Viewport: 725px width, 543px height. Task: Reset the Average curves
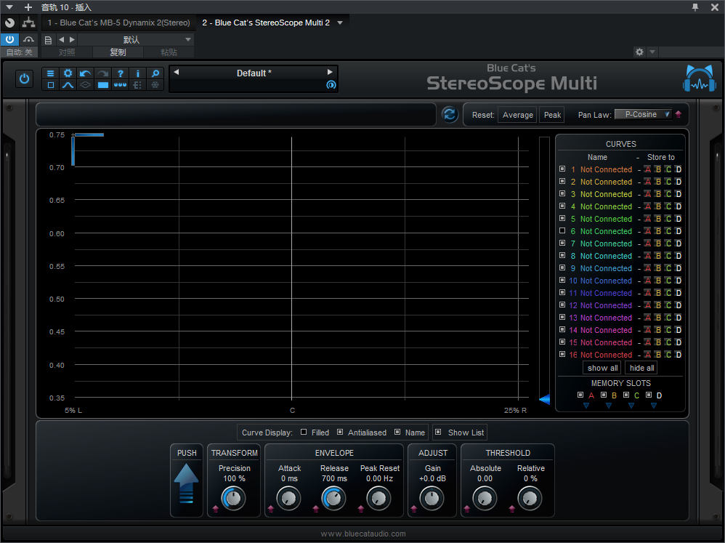pos(517,115)
